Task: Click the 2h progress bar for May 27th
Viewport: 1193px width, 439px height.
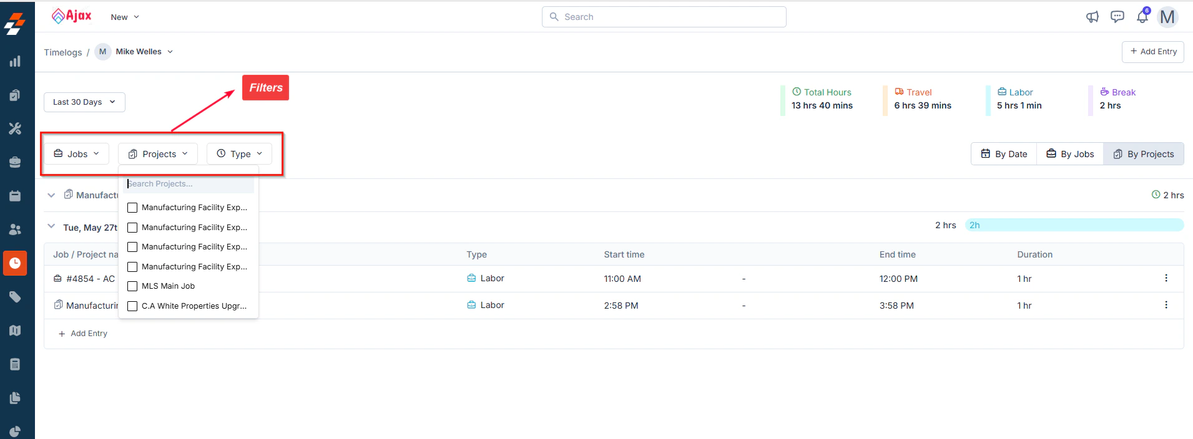Action: click(x=1074, y=225)
